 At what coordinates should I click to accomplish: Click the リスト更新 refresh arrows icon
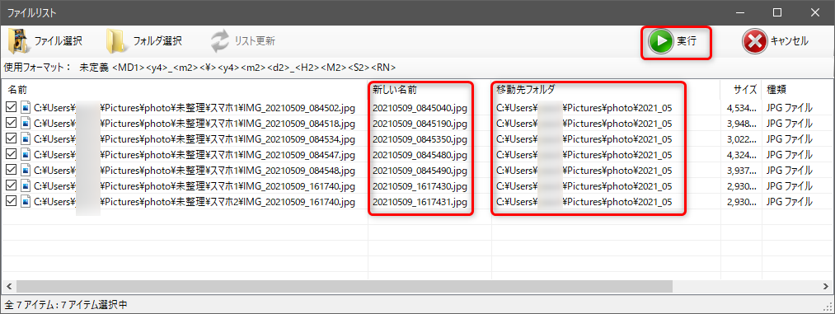(x=219, y=41)
